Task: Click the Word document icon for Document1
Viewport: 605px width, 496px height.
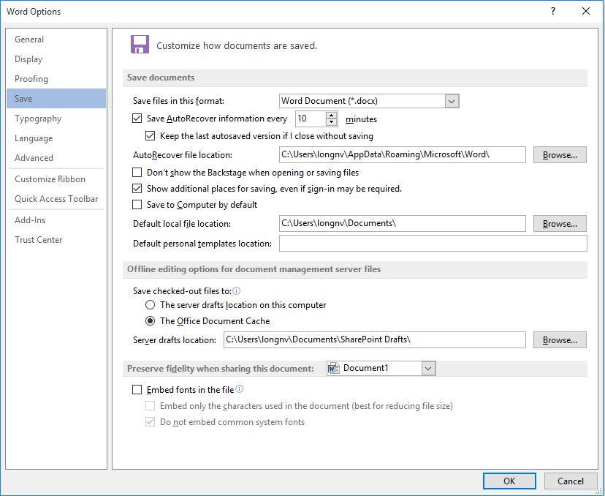Action: coord(333,368)
